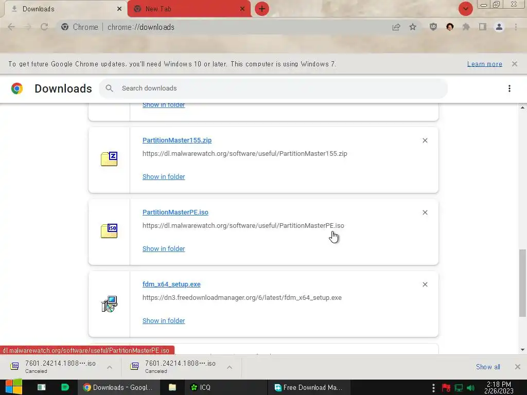Screen dimensions: 527x395
Task: Show fdm_x64_setup.exe in folder
Action: point(164,321)
